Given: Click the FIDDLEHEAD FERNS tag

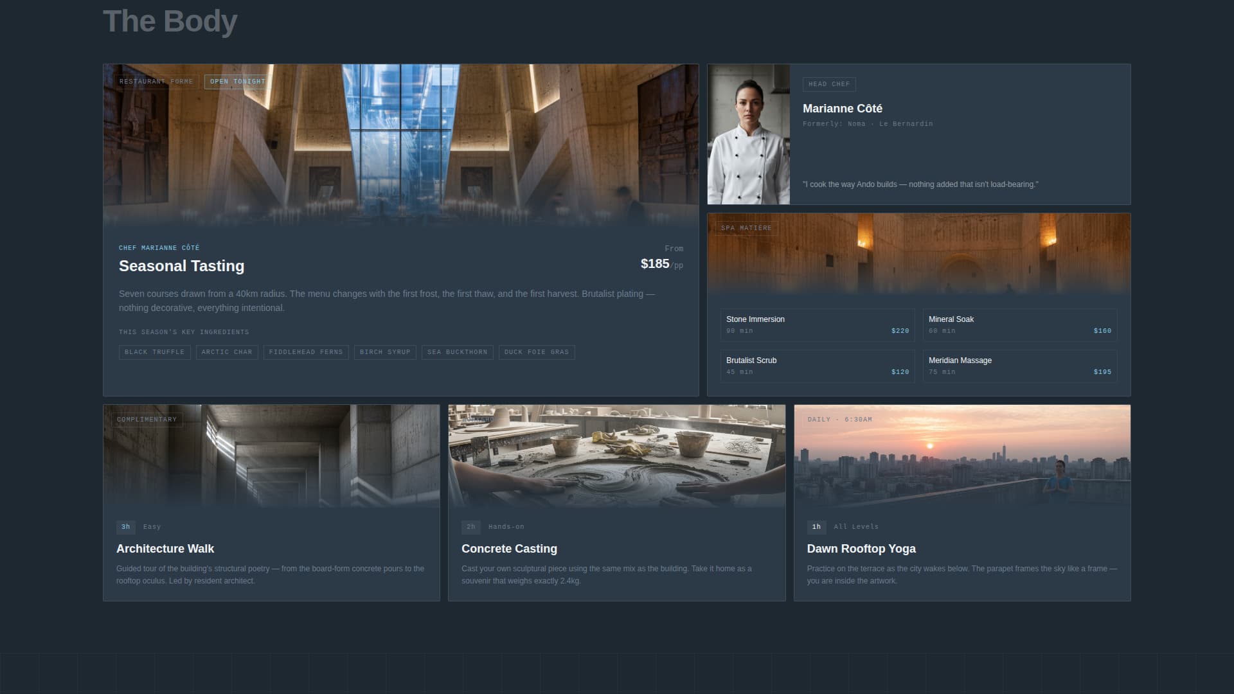Looking at the screenshot, I should coord(306,351).
